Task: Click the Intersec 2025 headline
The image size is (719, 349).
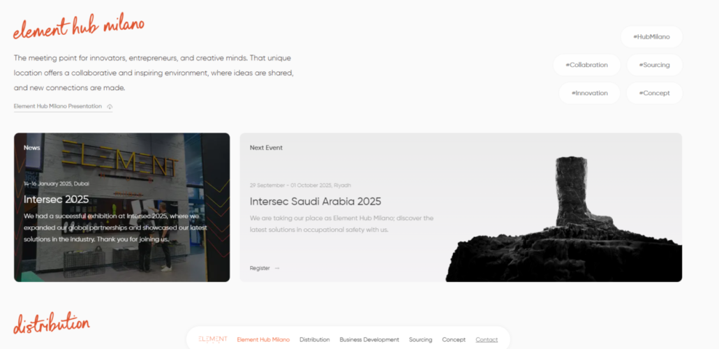Action: 57,200
